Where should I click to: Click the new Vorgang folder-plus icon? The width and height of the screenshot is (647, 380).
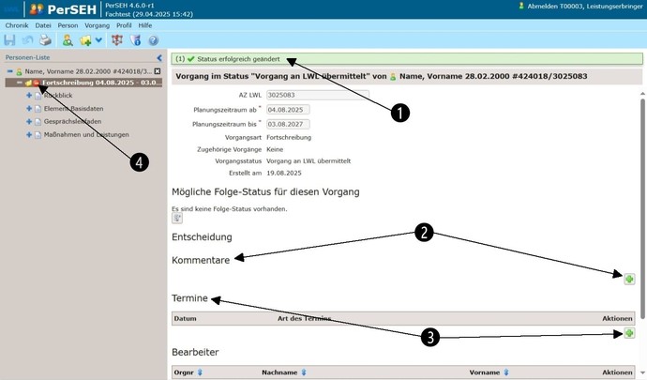click(85, 40)
